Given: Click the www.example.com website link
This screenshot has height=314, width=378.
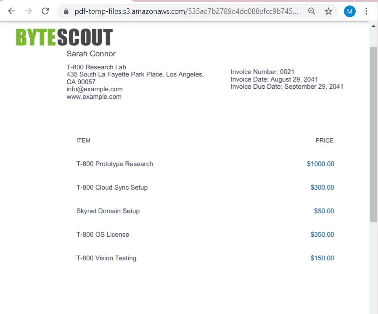Looking at the screenshot, I should [94, 97].
